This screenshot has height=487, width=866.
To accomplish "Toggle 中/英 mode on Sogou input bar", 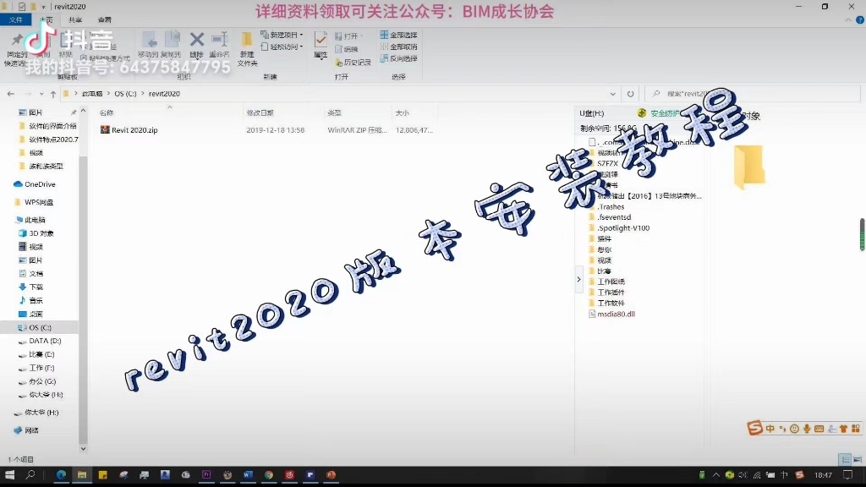I will pos(770,429).
